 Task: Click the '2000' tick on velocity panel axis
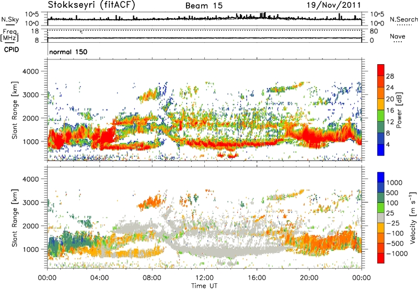coord(30,226)
